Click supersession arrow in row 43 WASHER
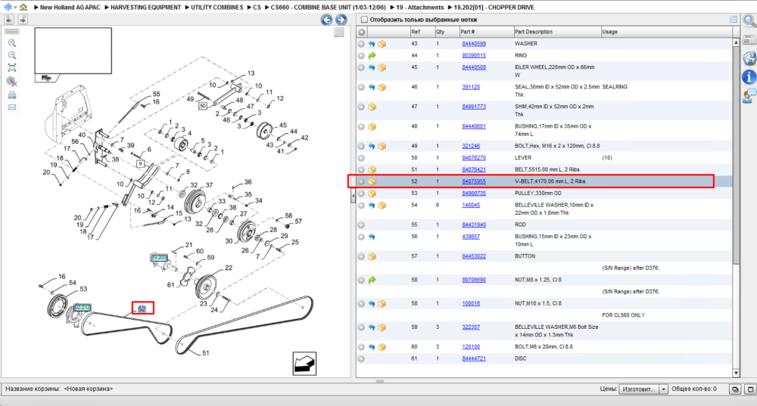This screenshot has width=757, height=406. 372,44
